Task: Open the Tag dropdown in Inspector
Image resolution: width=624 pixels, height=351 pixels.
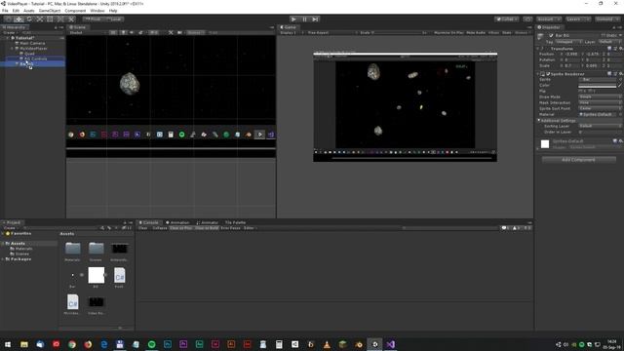Action: pos(568,42)
